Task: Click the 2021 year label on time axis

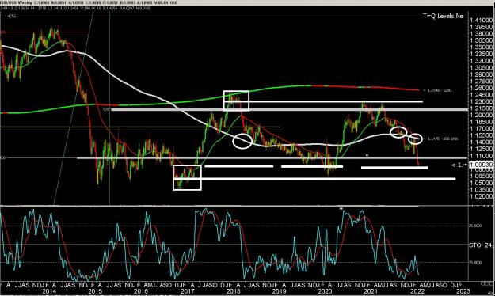Action: tap(371, 291)
